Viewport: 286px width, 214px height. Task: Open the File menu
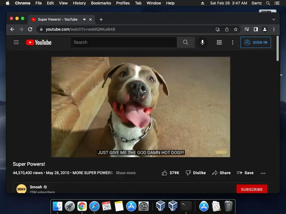point(39,3)
